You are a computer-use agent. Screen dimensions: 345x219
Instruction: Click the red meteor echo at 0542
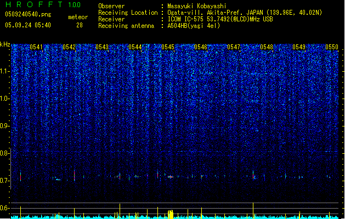coord(75,175)
